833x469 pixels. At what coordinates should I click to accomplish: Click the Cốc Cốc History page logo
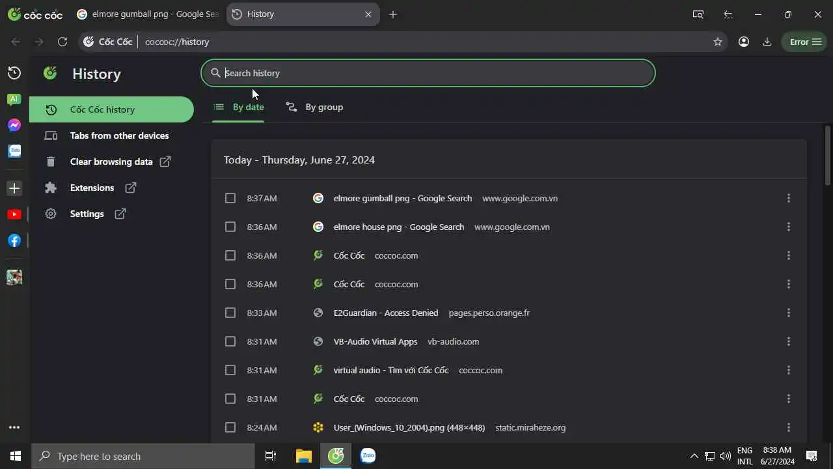(50, 73)
